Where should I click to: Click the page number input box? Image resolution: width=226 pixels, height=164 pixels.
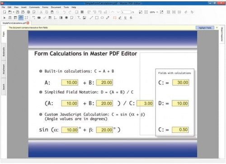tap(126, 12)
